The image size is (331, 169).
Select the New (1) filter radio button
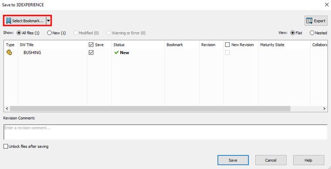pos(49,33)
